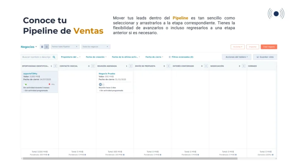This screenshot has height=166, width=295.
Task: Collapse the Oportunidad Identificada column
Action: pos(55,66)
